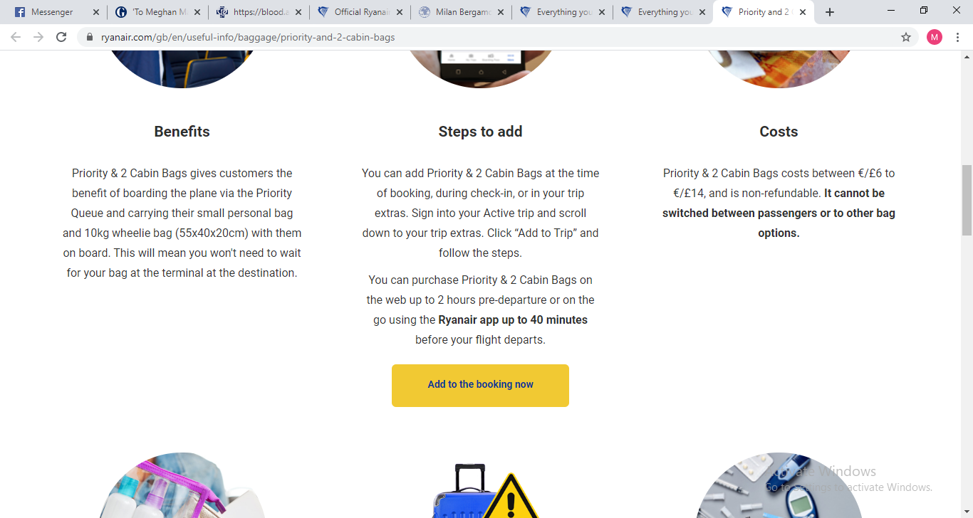Viewport: 973px width, 518px height.
Task: Switch to the Messenger tab
Action: click(x=51, y=12)
